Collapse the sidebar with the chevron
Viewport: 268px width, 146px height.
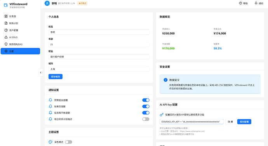tap(41, 73)
